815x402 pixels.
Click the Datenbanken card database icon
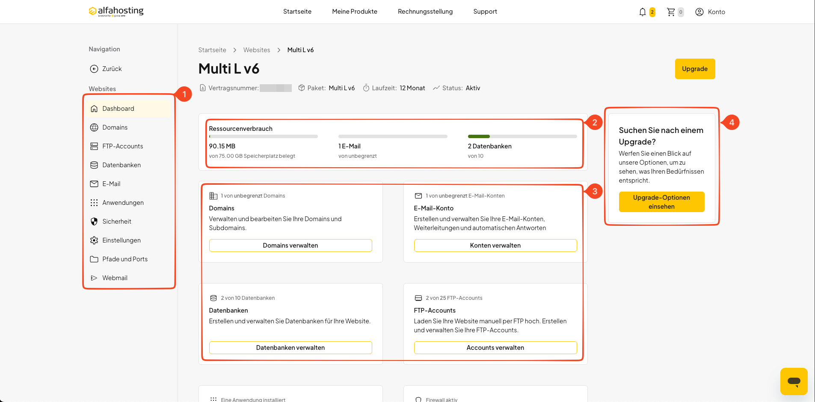click(213, 298)
